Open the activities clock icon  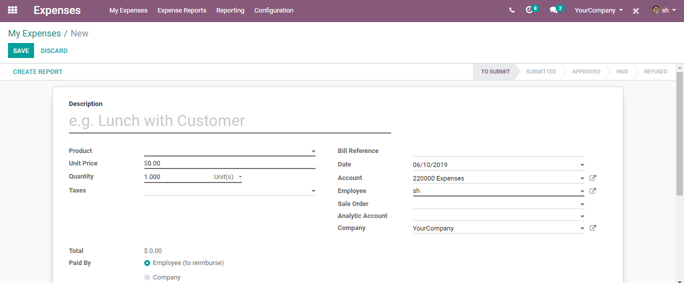(x=529, y=10)
